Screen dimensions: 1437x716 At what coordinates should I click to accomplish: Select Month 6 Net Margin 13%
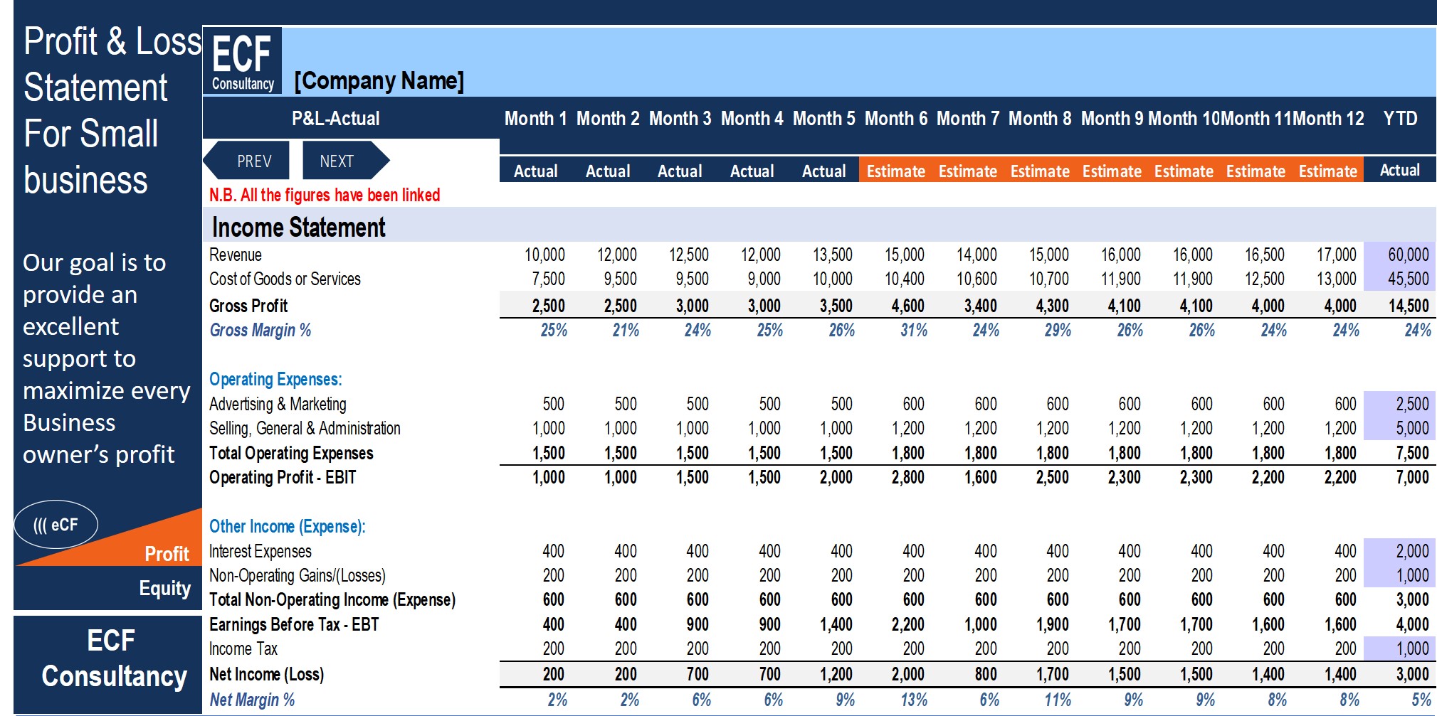914,700
